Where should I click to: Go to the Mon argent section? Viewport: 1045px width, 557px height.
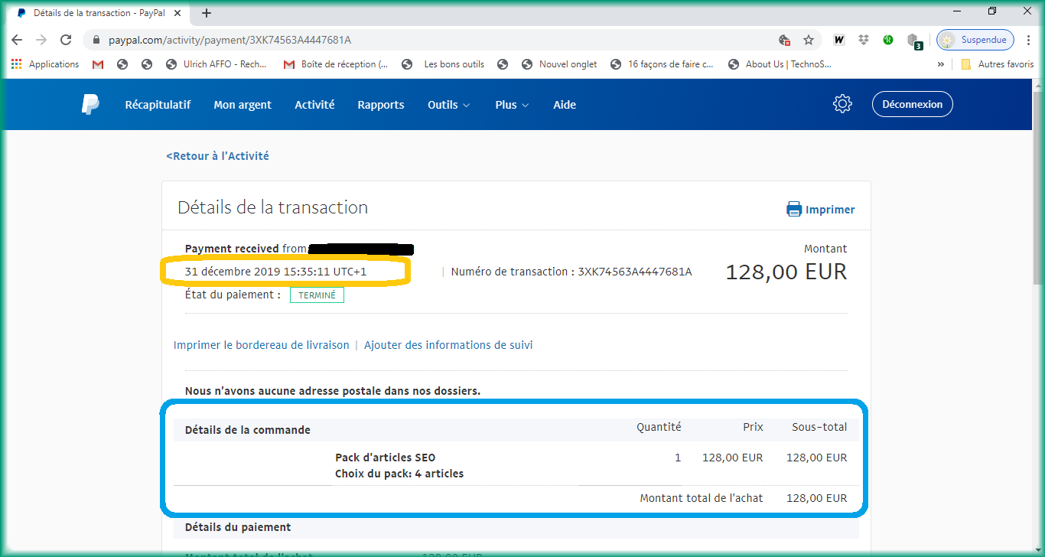click(x=243, y=105)
